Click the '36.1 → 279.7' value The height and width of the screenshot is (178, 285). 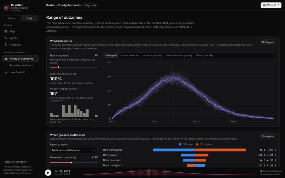point(268,150)
